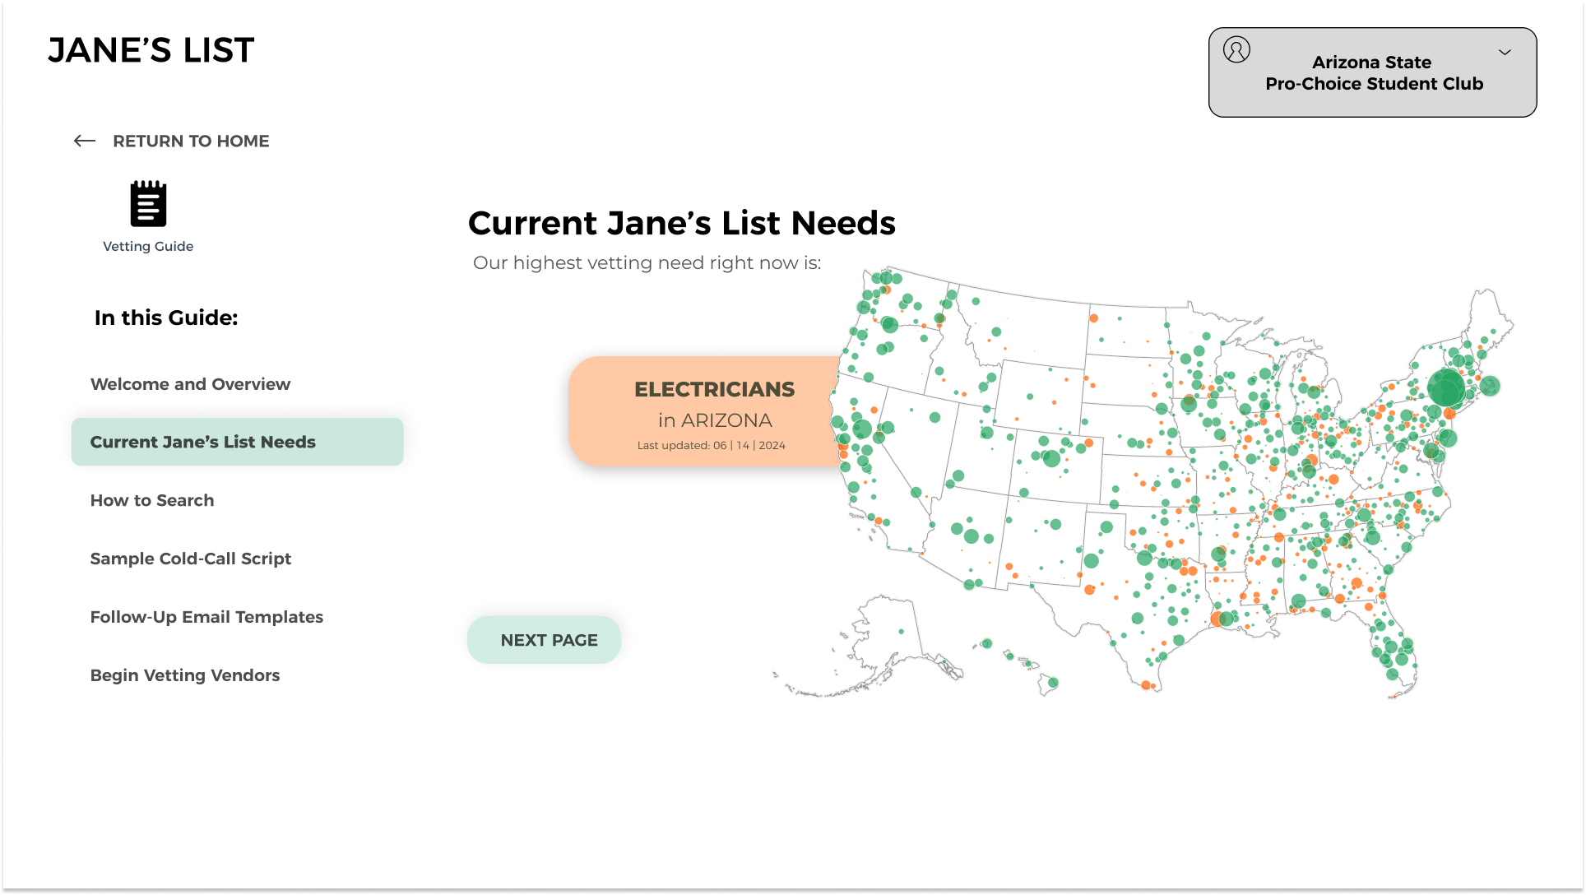This screenshot has width=1586, height=895.
Task: Open Welcome and Overview section
Action: coord(190,384)
